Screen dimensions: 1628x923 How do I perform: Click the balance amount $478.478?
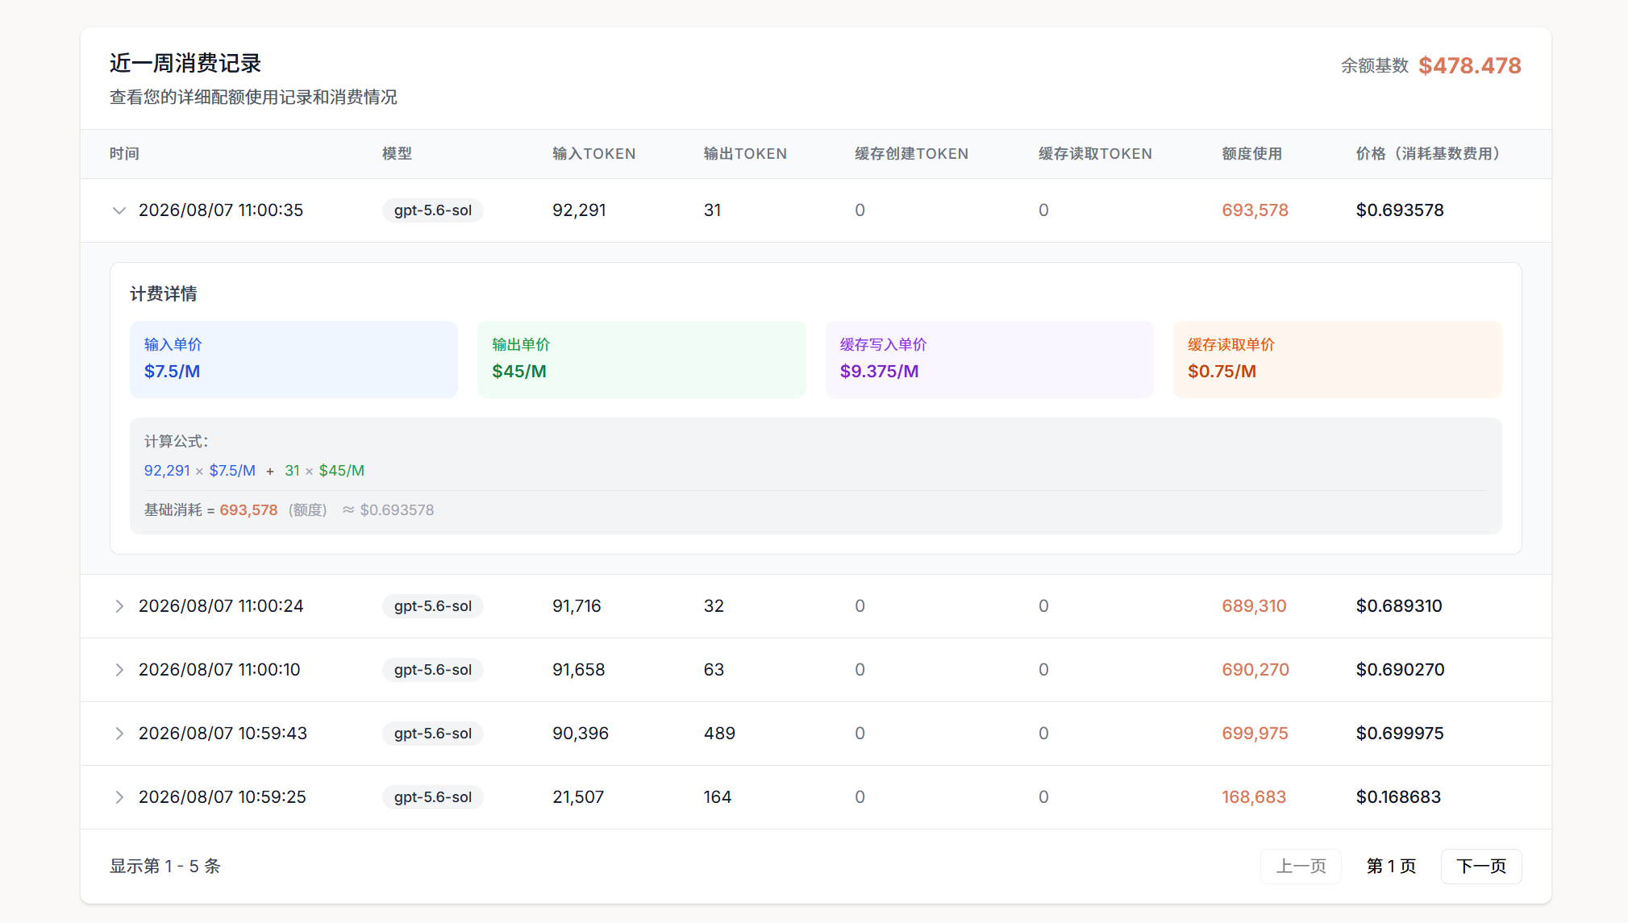click(1470, 65)
